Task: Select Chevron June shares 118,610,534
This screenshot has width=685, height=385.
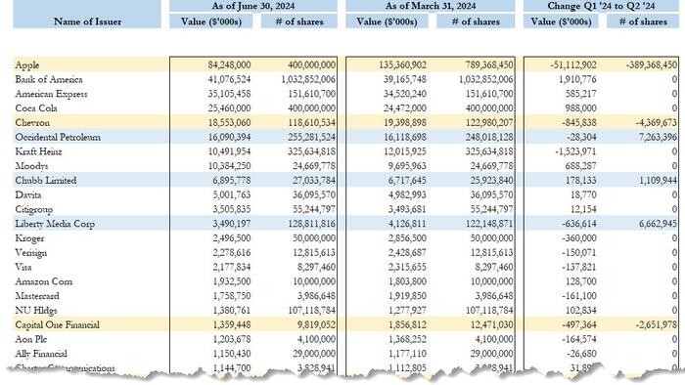Action: tap(311, 122)
